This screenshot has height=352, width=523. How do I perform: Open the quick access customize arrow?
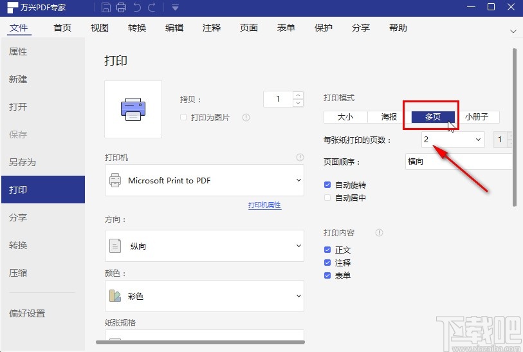175,7
